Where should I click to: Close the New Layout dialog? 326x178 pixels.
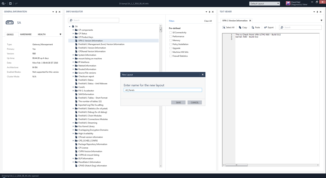(x=203, y=75)
